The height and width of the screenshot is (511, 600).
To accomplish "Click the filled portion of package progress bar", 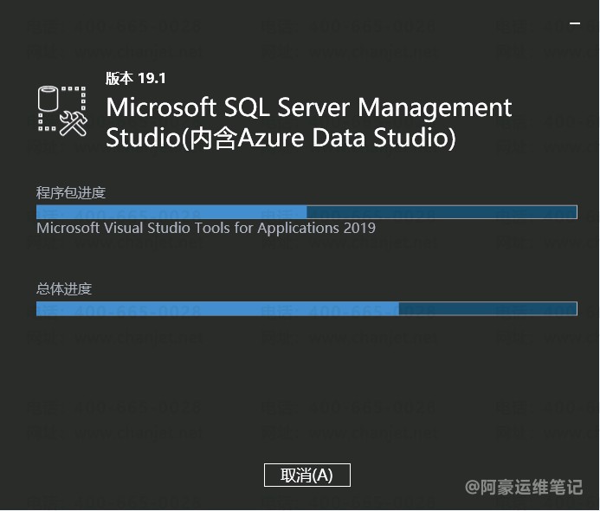I will pos(171,212).
